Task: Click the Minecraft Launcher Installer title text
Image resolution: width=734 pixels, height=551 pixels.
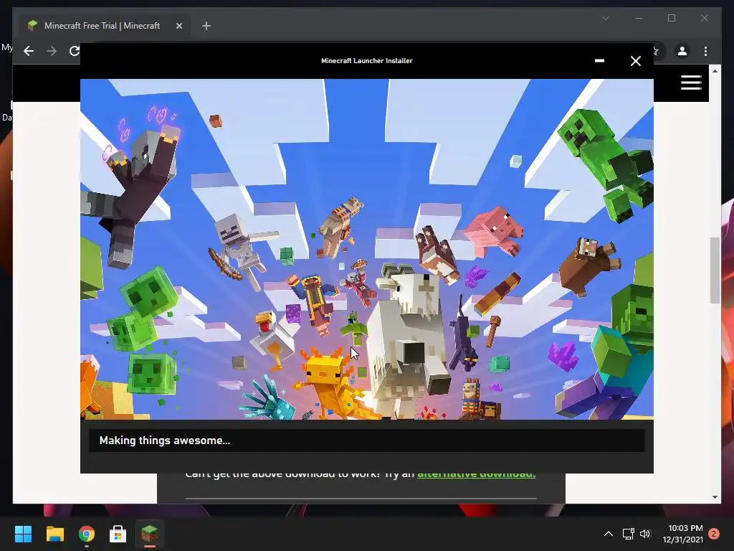Action: pyautogui.click(x=366, y=61)
